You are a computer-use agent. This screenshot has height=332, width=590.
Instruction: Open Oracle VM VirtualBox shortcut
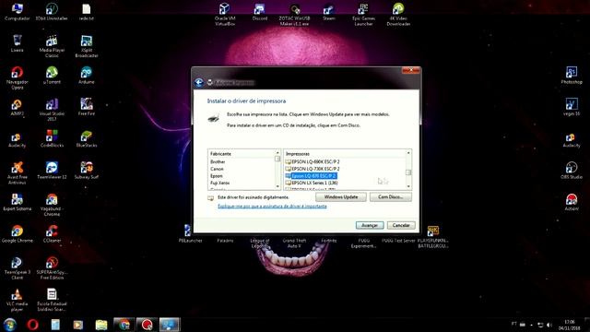point(225,14)
